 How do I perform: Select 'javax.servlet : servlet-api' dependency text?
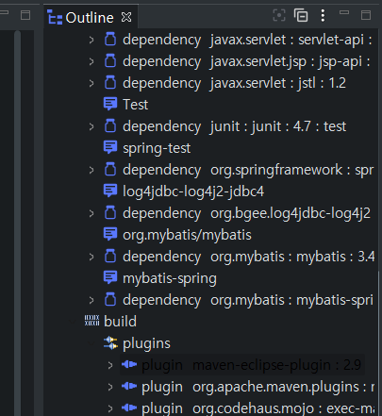(291, 40)
